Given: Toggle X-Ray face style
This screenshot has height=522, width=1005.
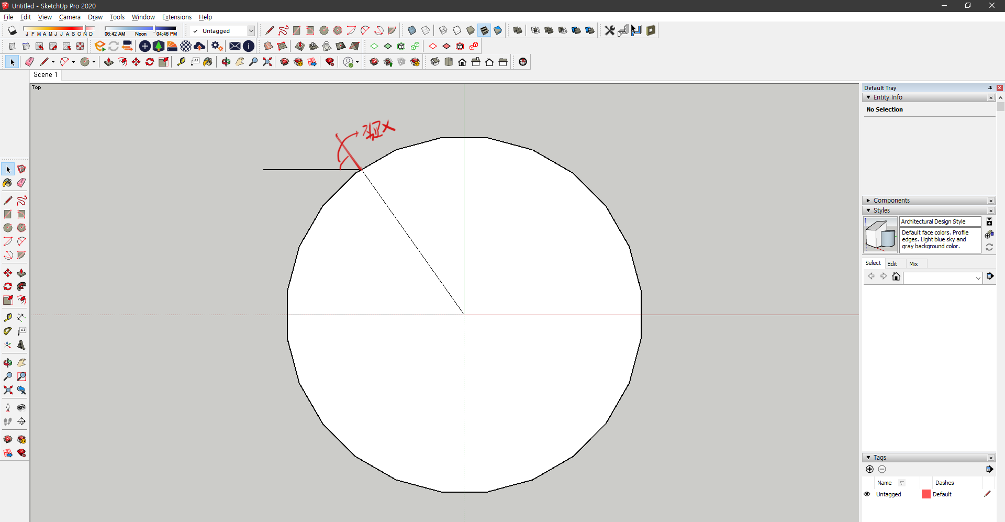Looking at the screenshot, I should coord(412,30).
